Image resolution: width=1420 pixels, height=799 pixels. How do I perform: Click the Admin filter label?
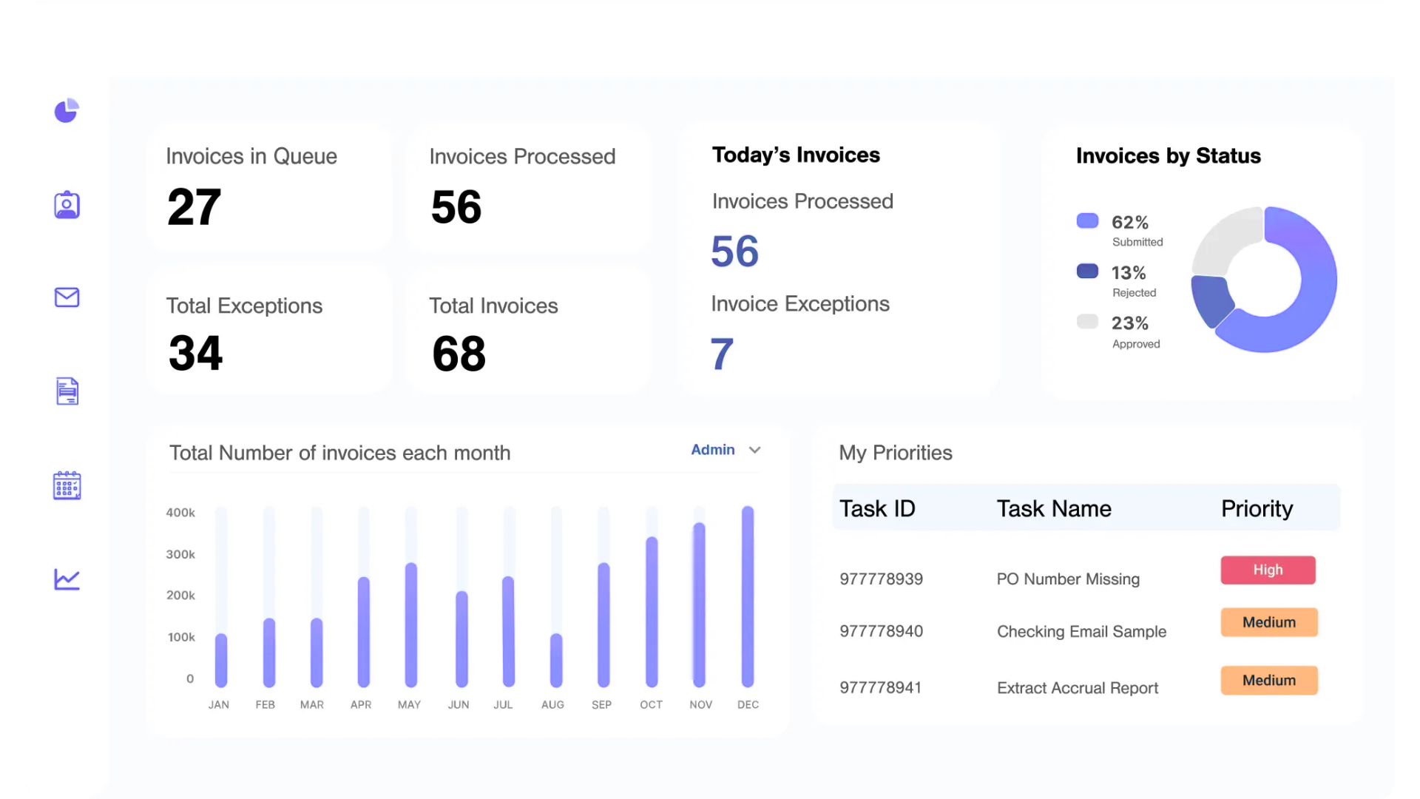point(712,450)
